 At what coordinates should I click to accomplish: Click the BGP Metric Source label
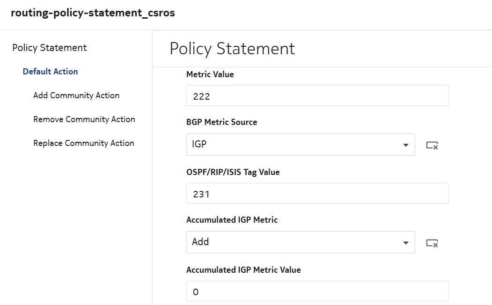click(221, 122)
